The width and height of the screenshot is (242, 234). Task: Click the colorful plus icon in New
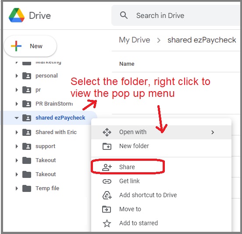point(16,46)
